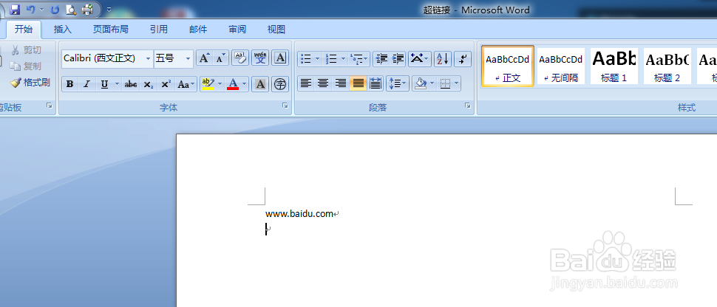717x307 pixels.
Task: Open the Asian layout dropdown
Action: point(419,58)
